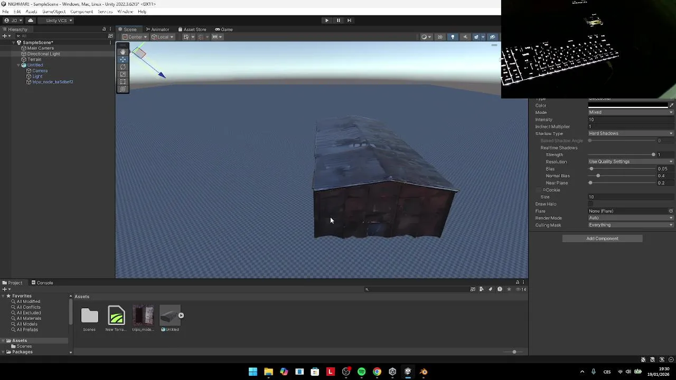
Task: Select the Scenes folder asset thumbnail
Action: pos(89,316)
